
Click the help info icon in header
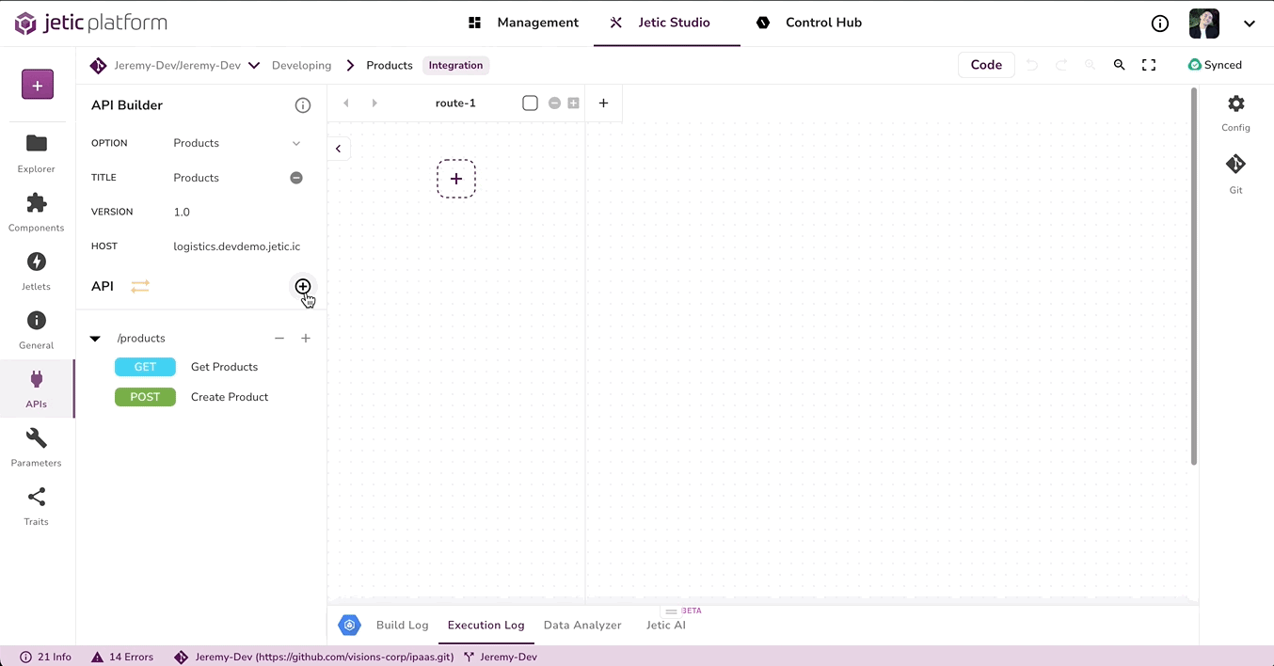(x=1160, y=24)
